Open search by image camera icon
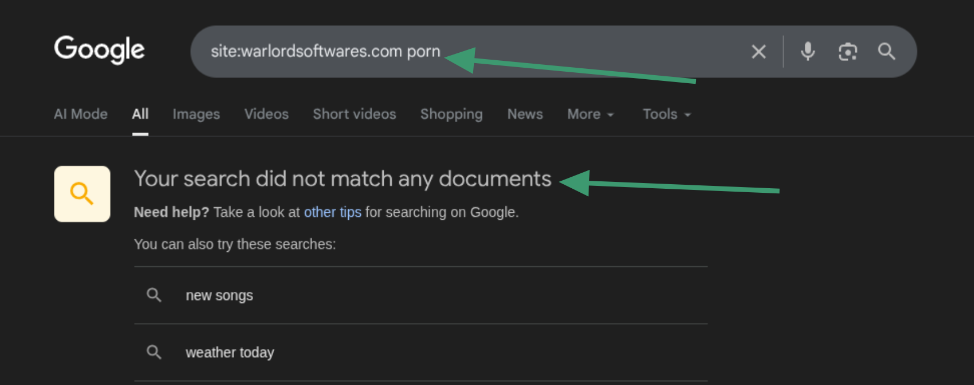 pyautogui.click(x=848, y=52)
